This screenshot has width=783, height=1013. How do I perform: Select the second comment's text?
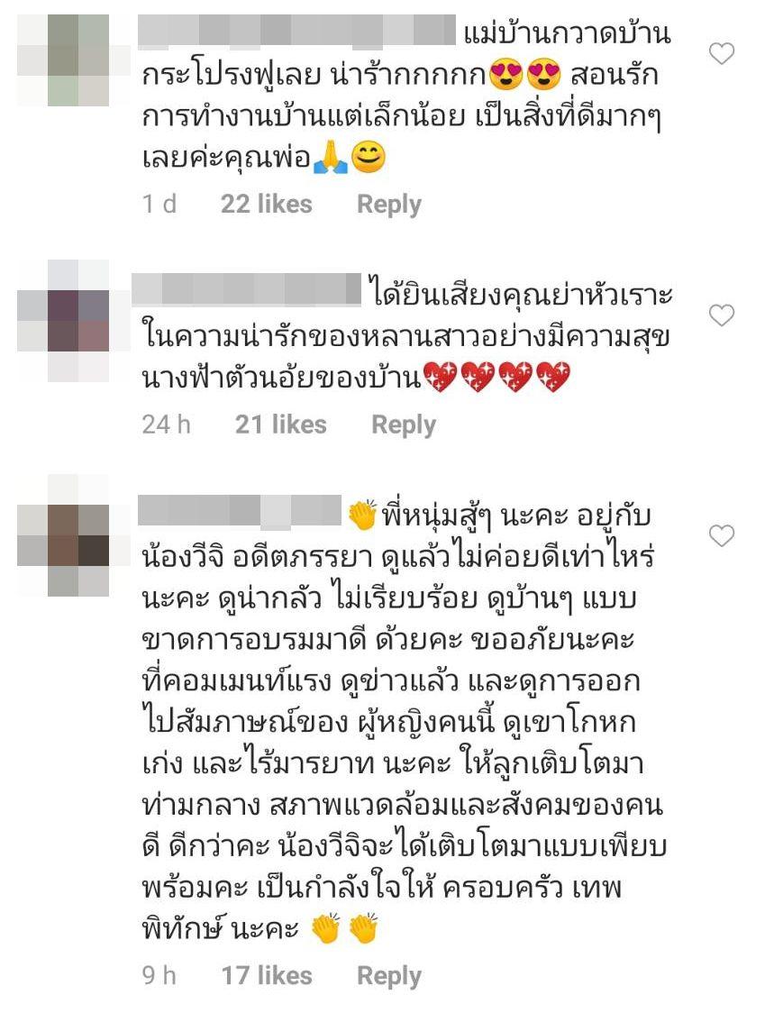click(x=407, y=336)
